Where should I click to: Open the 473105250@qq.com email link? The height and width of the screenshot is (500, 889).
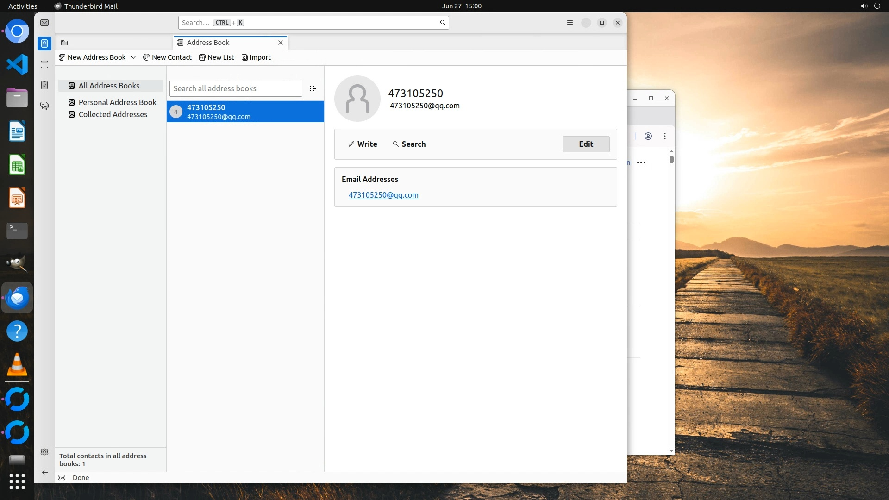383,195
